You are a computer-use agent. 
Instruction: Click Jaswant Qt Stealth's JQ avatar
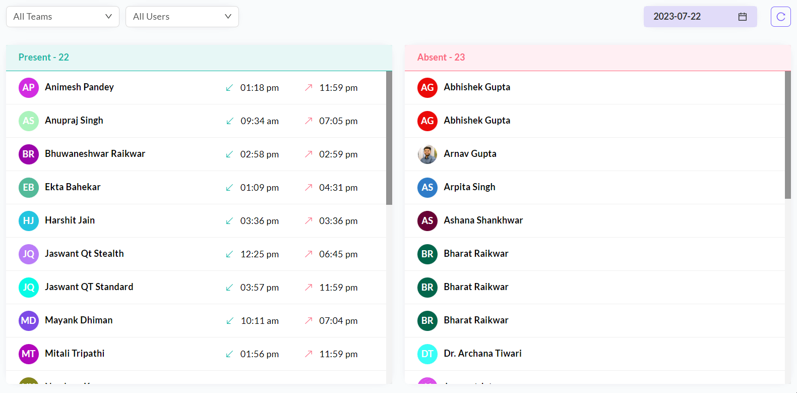point(29,254)
